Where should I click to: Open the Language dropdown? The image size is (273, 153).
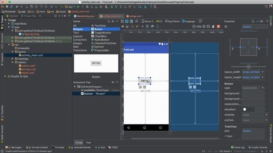[x=189, y=21]
